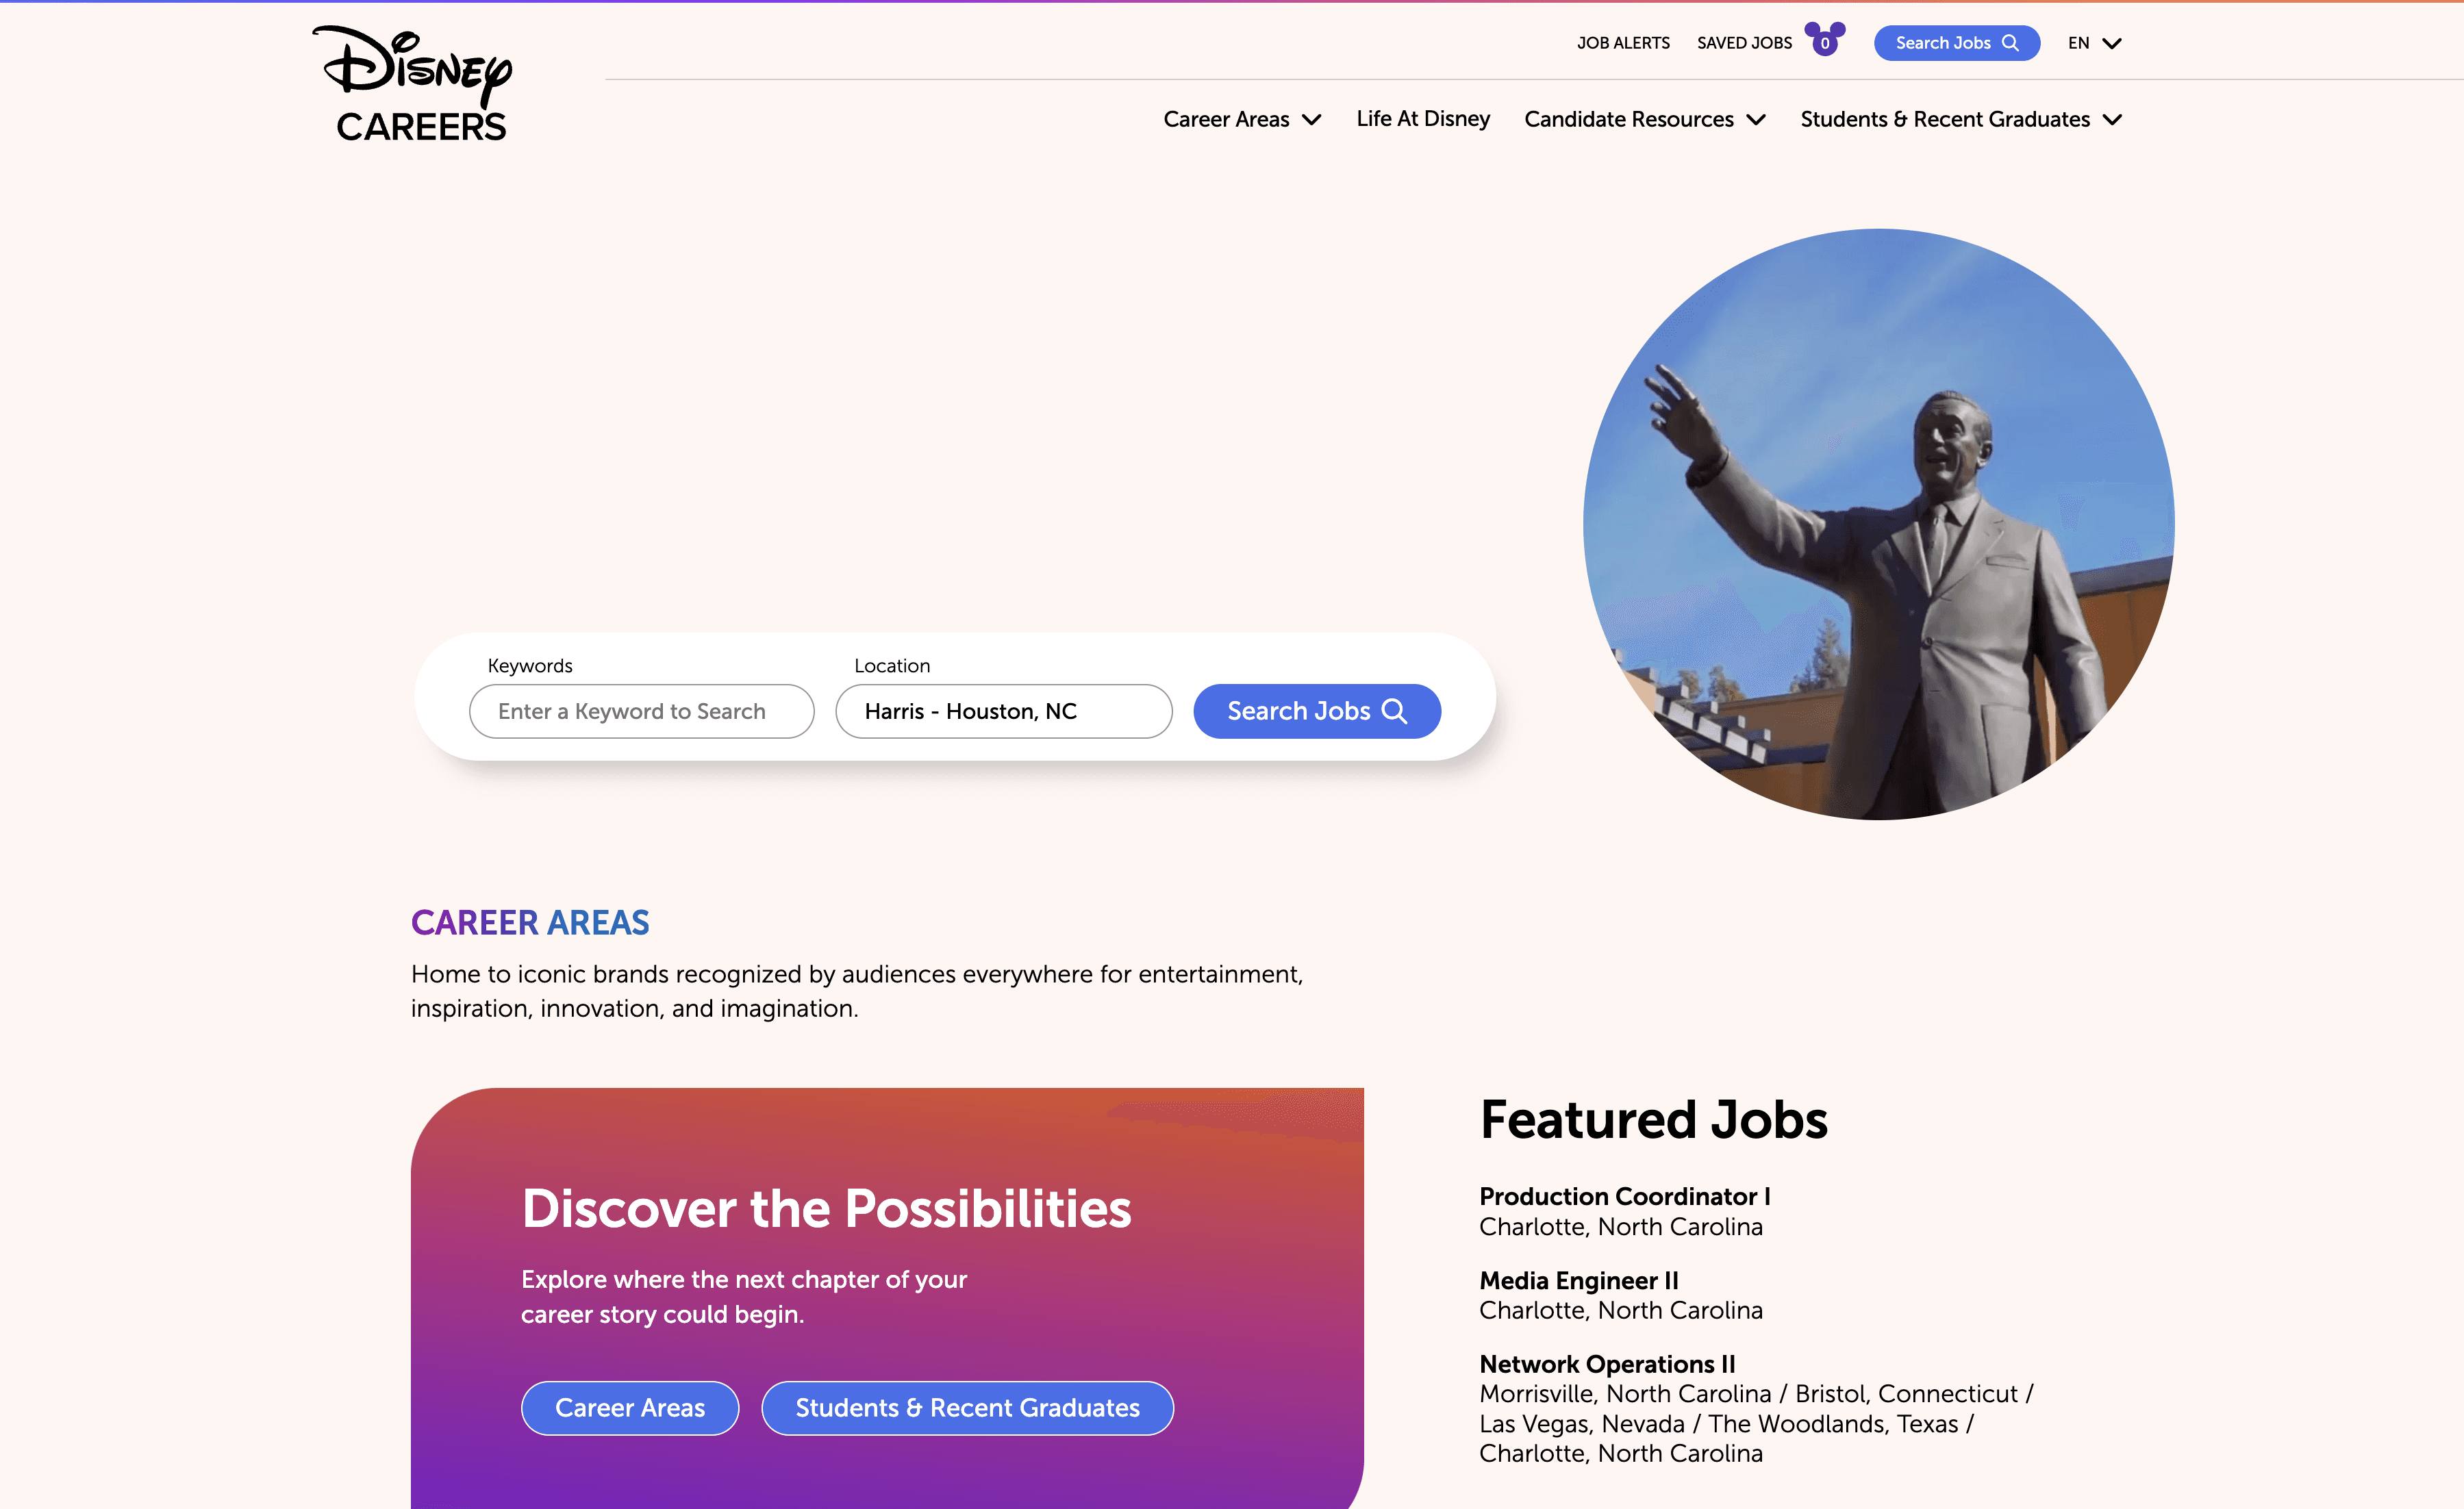Expand Students & Recent Graduates nav chevron
Screen dimensions: 2464x1509
point(2112,120)
